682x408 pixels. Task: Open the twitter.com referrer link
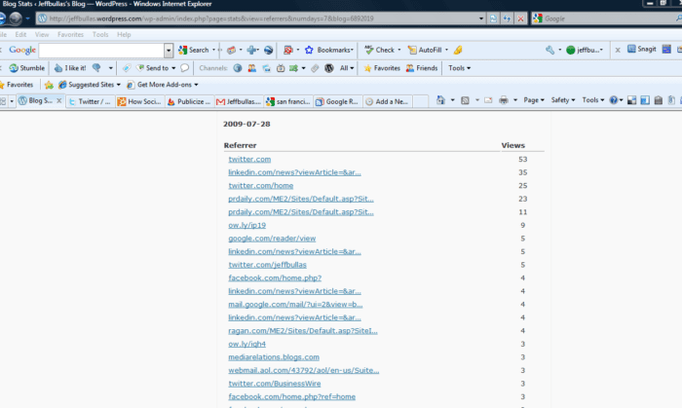click(249, 160)
